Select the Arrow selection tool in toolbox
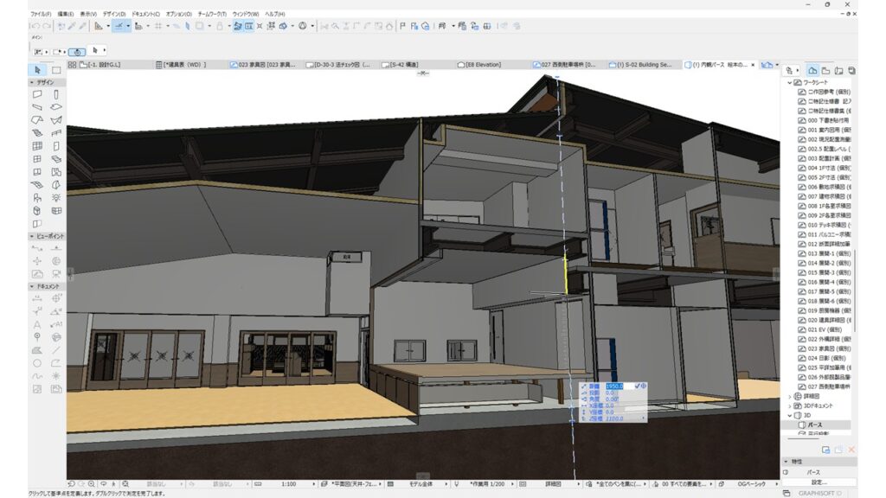Screen dimensions: 886x498 pos(37,69)
